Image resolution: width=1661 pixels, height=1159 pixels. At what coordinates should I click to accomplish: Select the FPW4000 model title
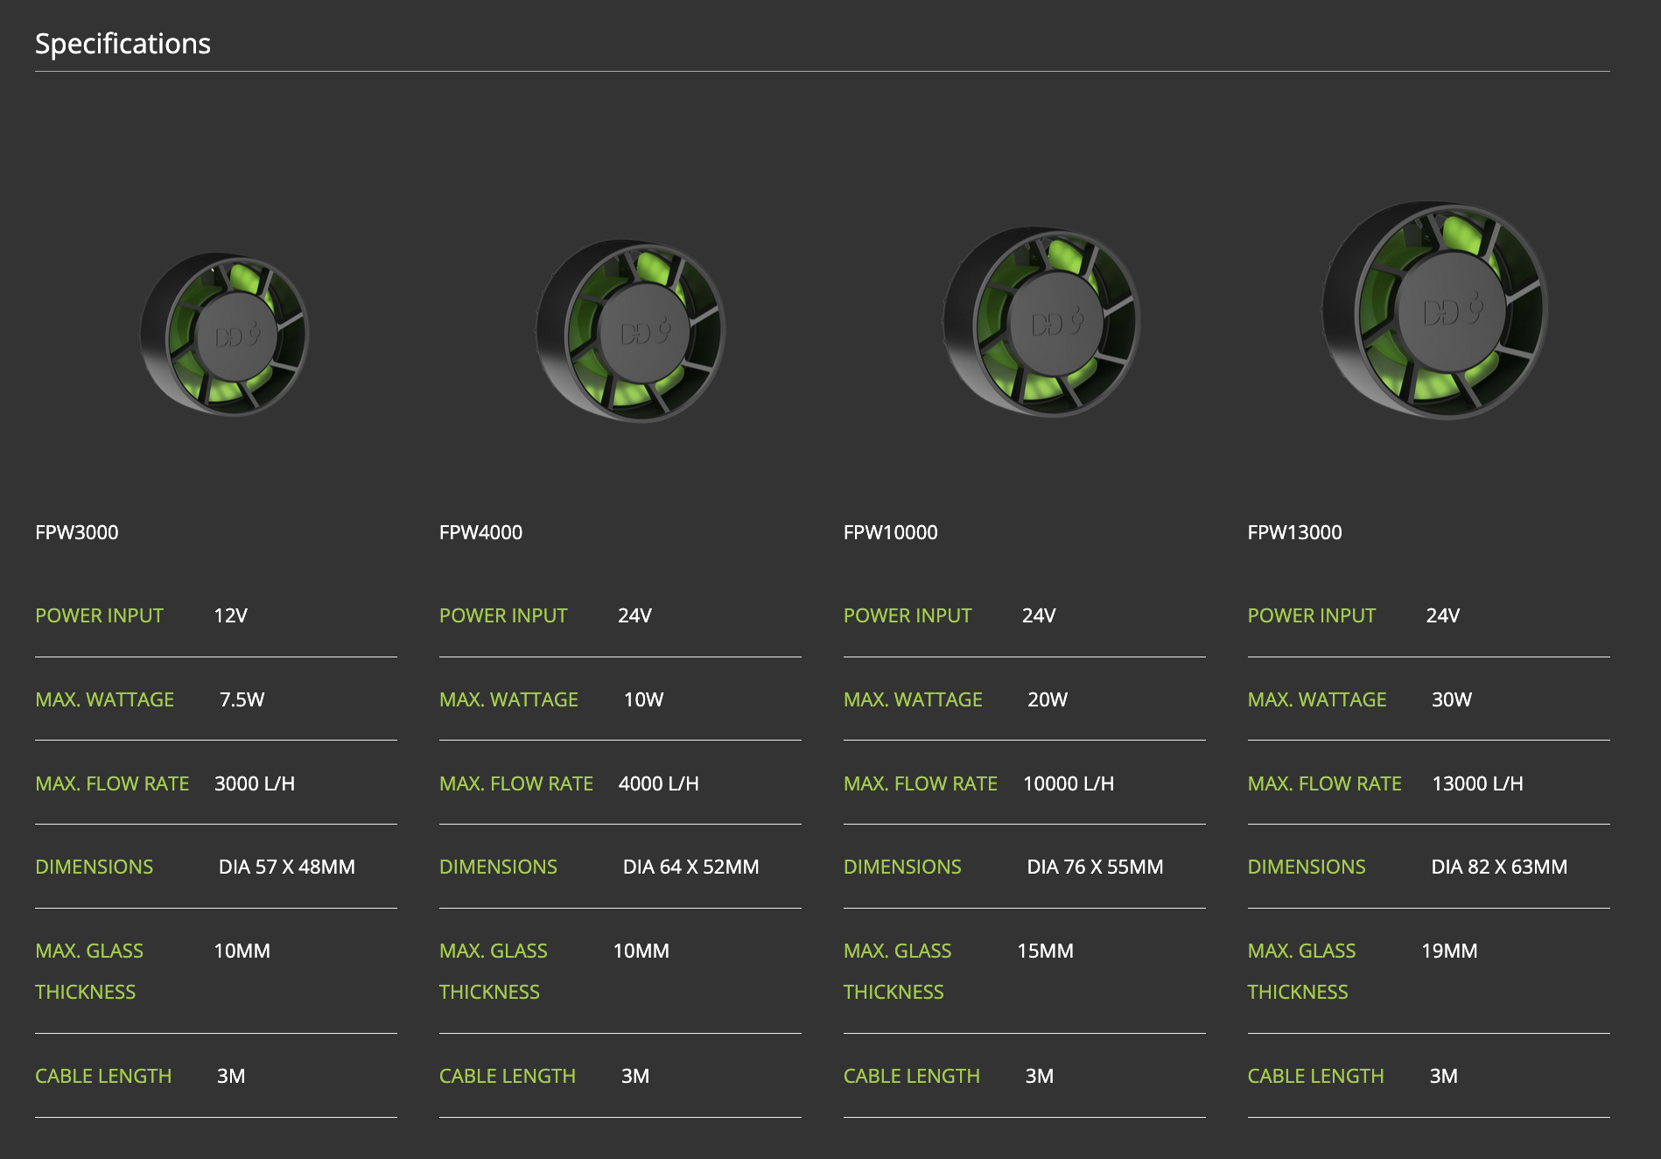click(480, 532)
